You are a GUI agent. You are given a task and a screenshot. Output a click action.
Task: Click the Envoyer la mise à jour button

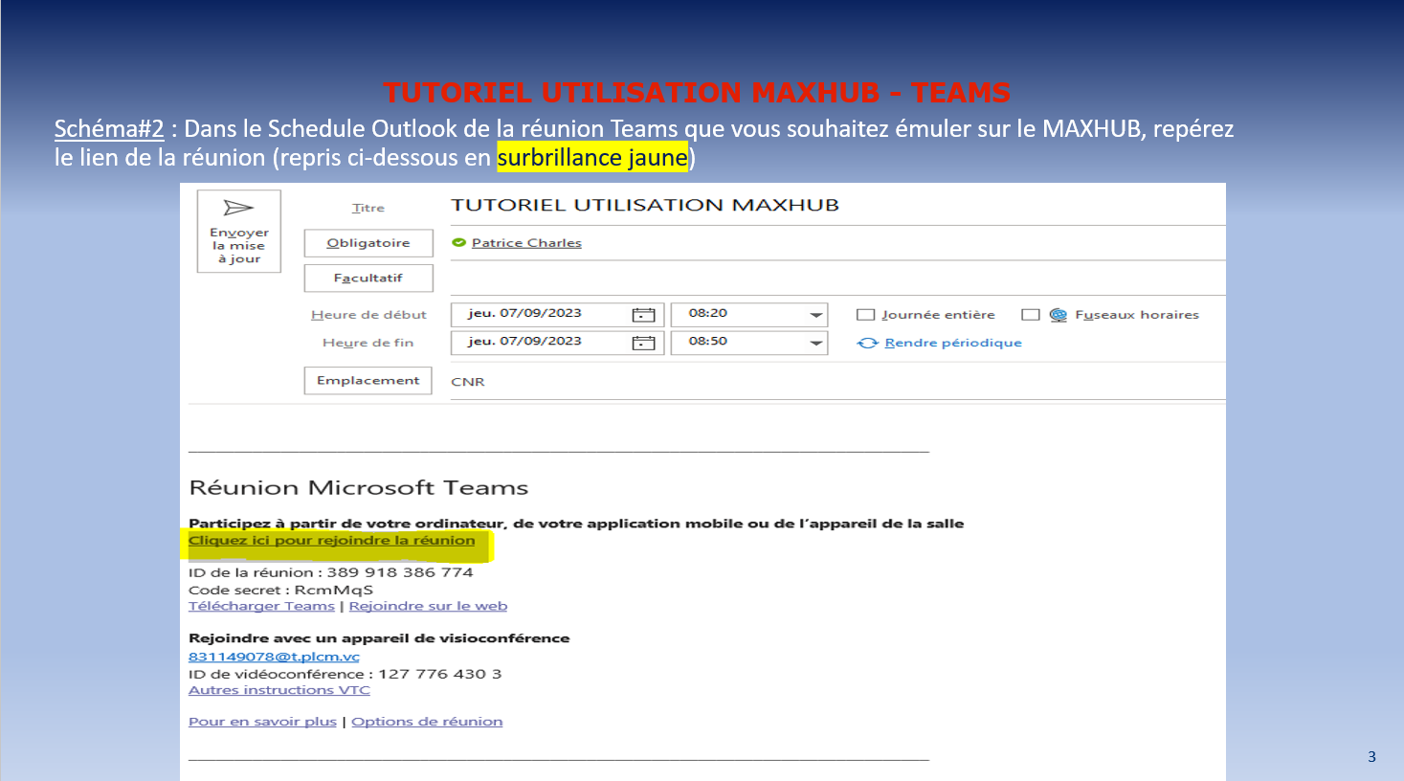pyautogui.click(x=239, y=232)
